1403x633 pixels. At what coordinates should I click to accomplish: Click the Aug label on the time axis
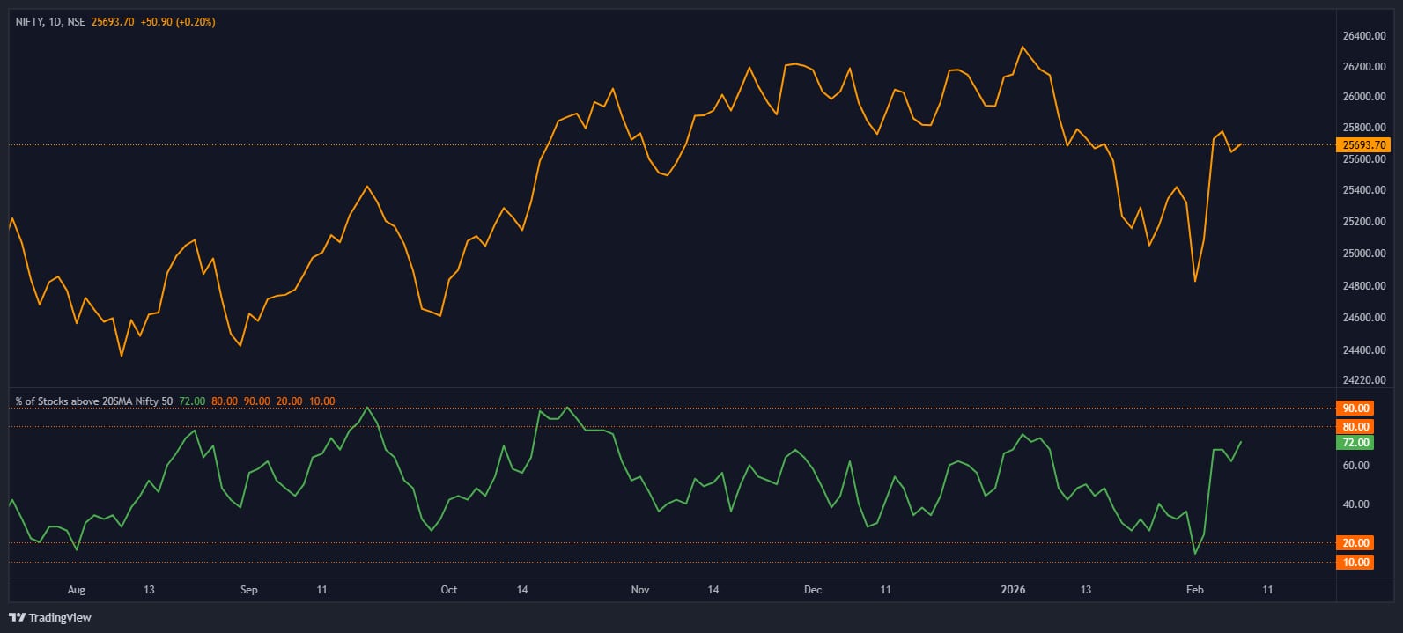[x=77, y=590]
